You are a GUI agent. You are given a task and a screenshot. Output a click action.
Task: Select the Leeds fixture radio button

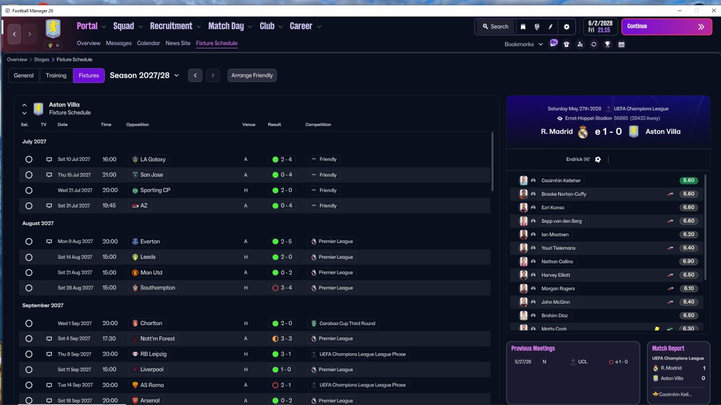[29, 257]
